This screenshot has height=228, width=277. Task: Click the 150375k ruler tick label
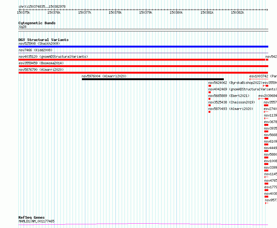coord(23,12)
